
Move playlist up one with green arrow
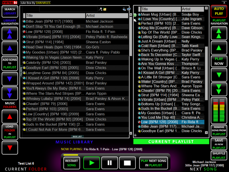coord(219,48)
